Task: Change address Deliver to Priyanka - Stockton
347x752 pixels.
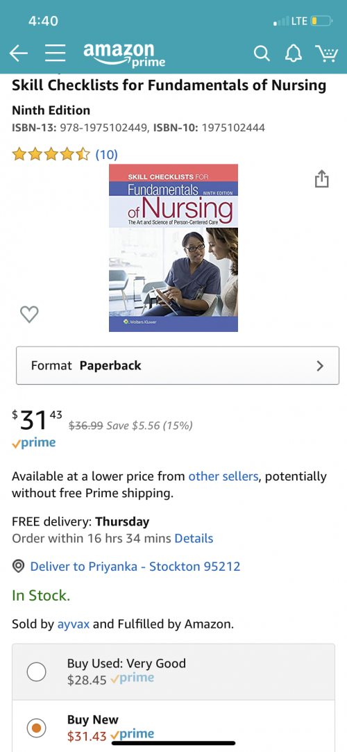Action: (135, 567)
